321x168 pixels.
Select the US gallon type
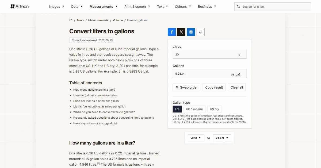pyautogui.click(x=177, y=109)
